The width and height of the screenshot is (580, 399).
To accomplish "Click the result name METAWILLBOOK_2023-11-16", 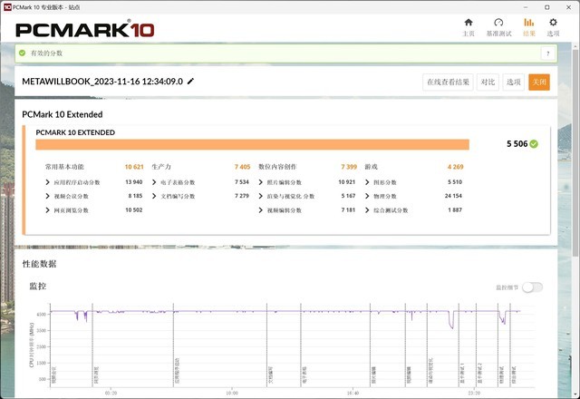I will click(x=102, y=82).
